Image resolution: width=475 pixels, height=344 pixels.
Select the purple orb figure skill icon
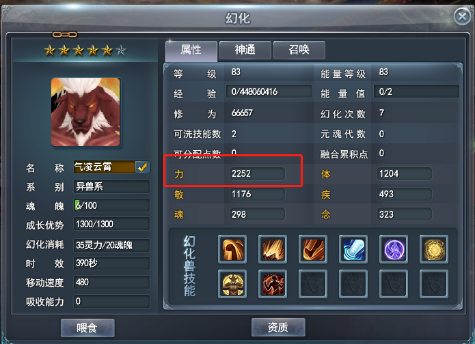(x=394, y=249)
